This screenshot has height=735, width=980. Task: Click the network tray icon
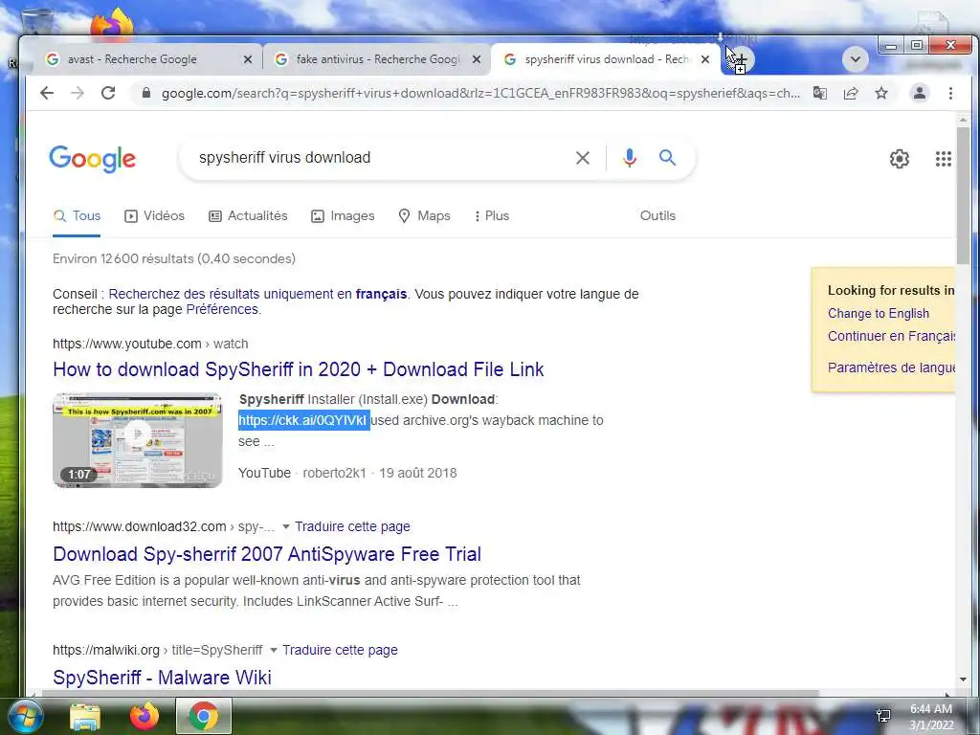(x=883, y=716)
